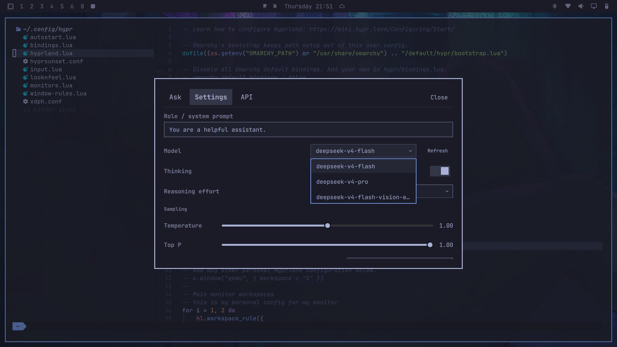Click the ~ prompt tag at bottom left

(x=19, y=326)
